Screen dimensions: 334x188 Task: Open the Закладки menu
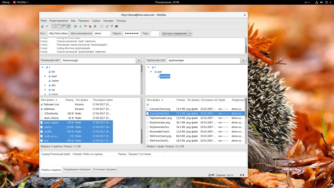(x=108, y=21)
